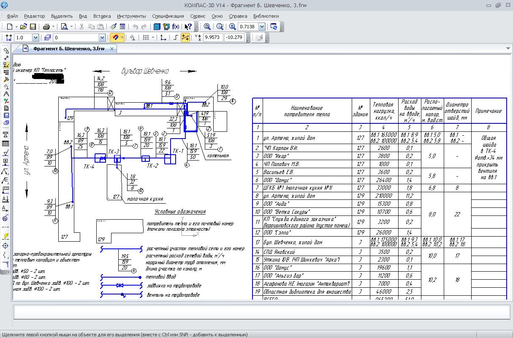
Task: Open the current layer 0 dropdown
Action: 103,38
